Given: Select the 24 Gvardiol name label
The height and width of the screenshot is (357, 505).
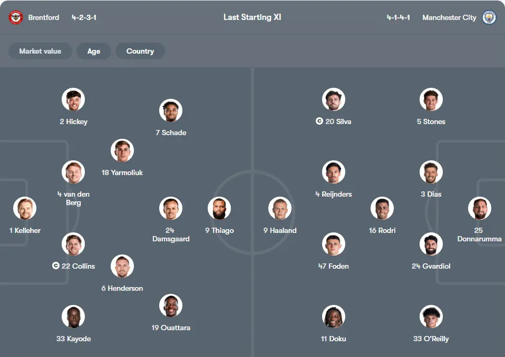Looking at the screenshot, I should point(431,266).
